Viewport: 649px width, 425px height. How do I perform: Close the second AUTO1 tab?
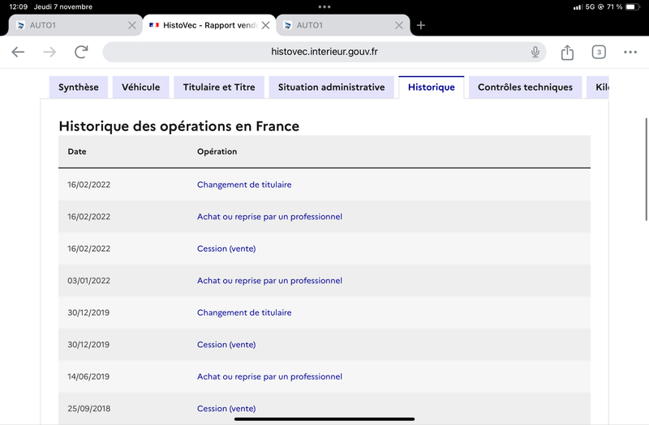click(399, 25)
